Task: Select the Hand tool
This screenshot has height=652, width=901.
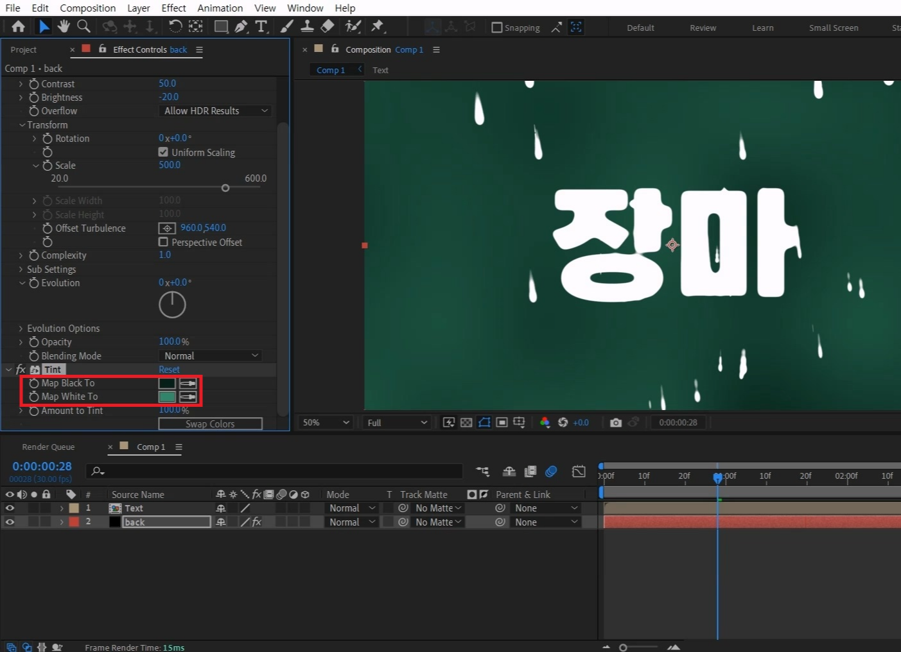Action: pyautogui.click(x=64, y=26)
